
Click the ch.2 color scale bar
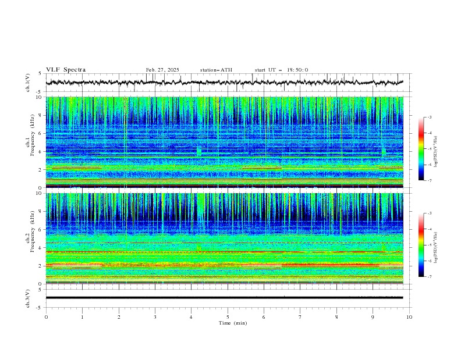point(421,245)
